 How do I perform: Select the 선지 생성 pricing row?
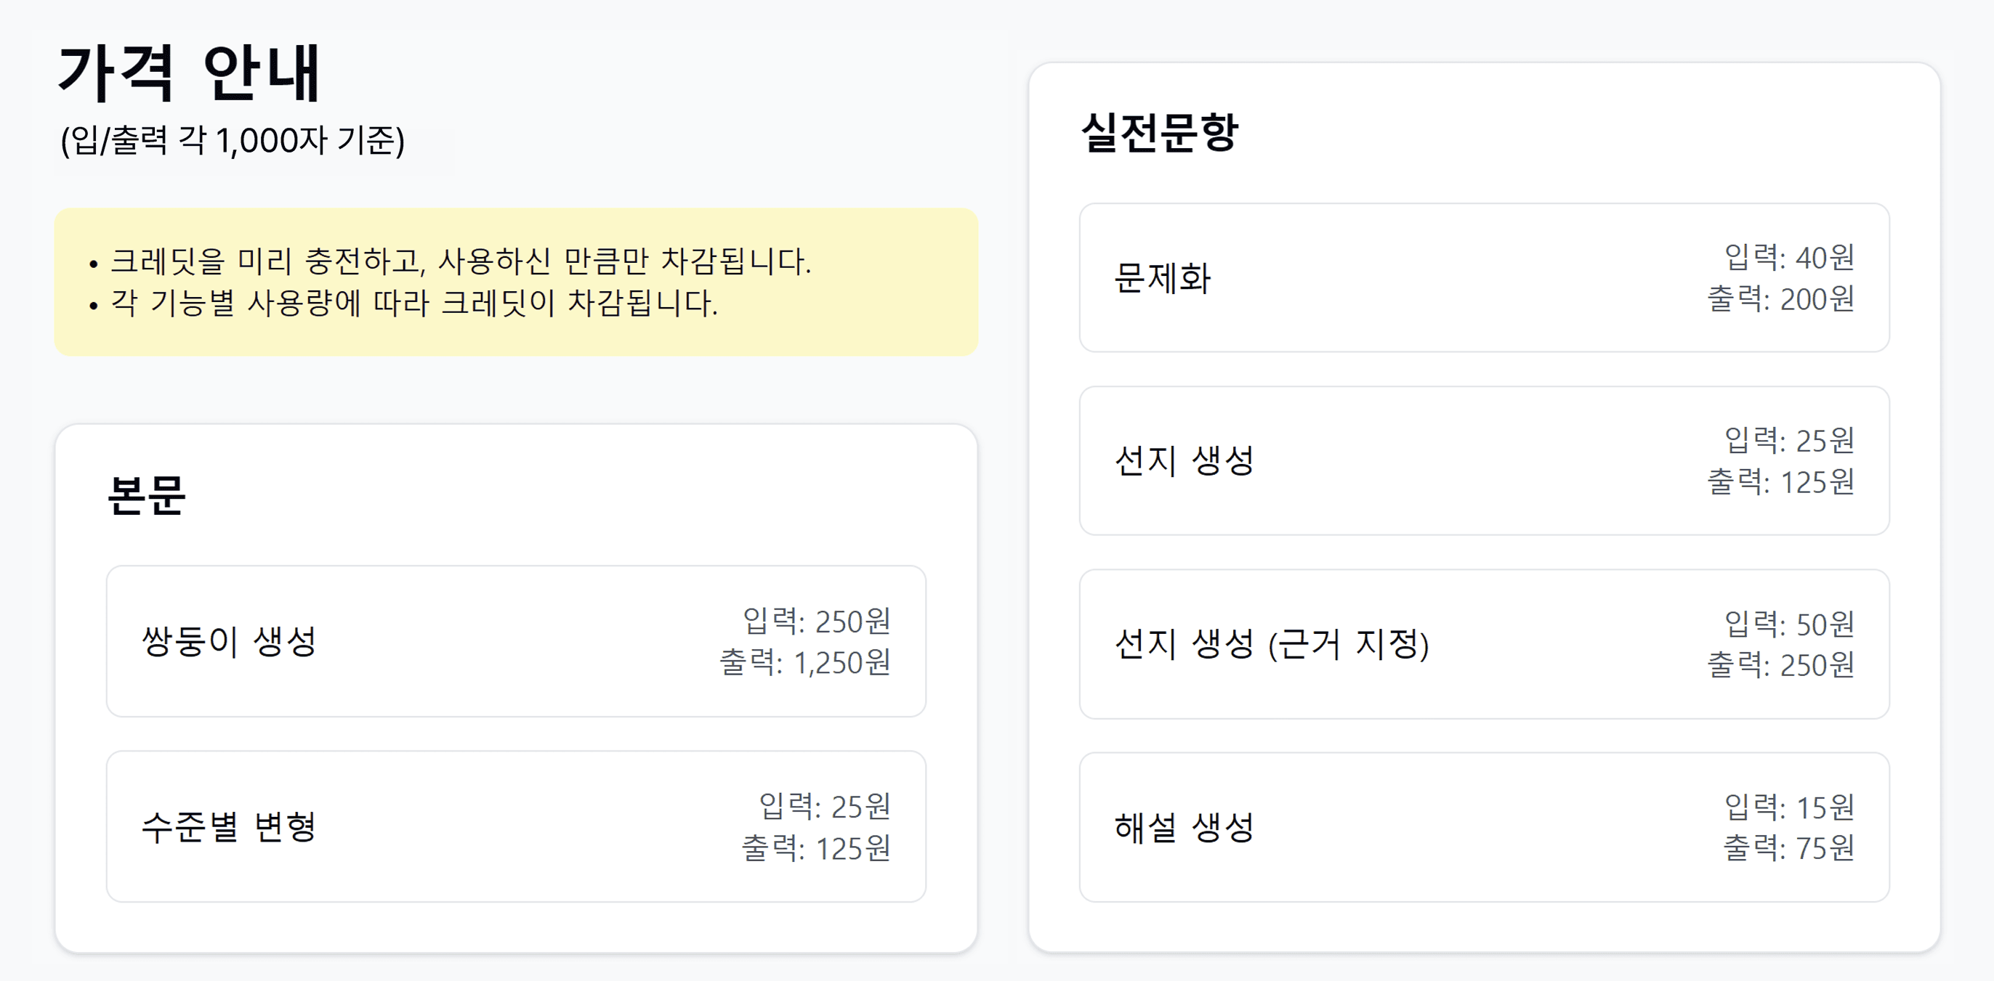(1484, 460)
